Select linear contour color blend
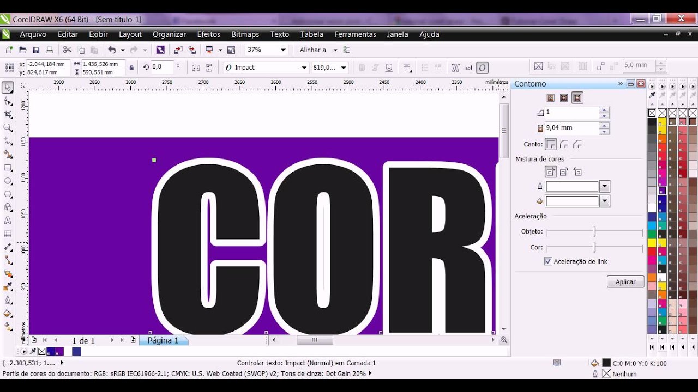This screenshot has height=392, width=698. [x=551, y=171]
